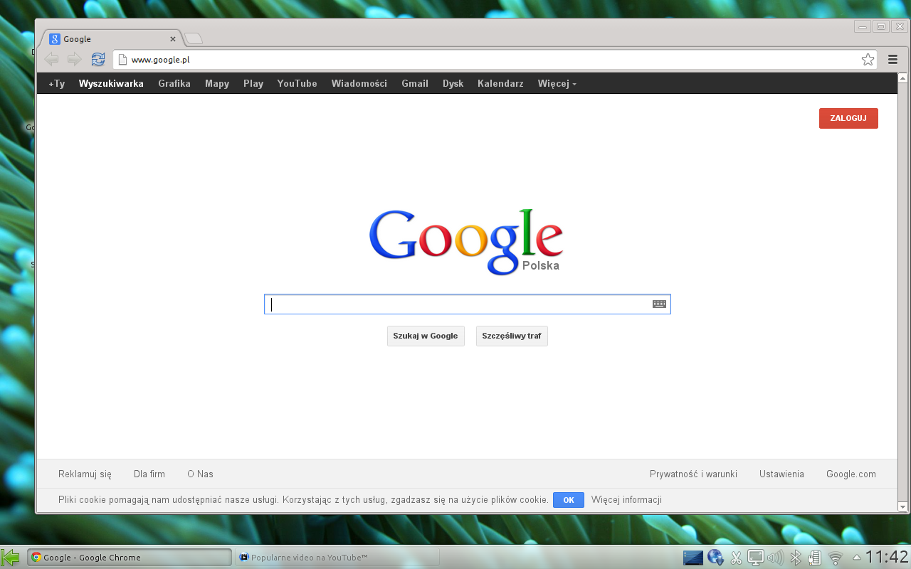
Task: Open the Klipper scissors clipboard icon
Action: [x=736, y=558]
